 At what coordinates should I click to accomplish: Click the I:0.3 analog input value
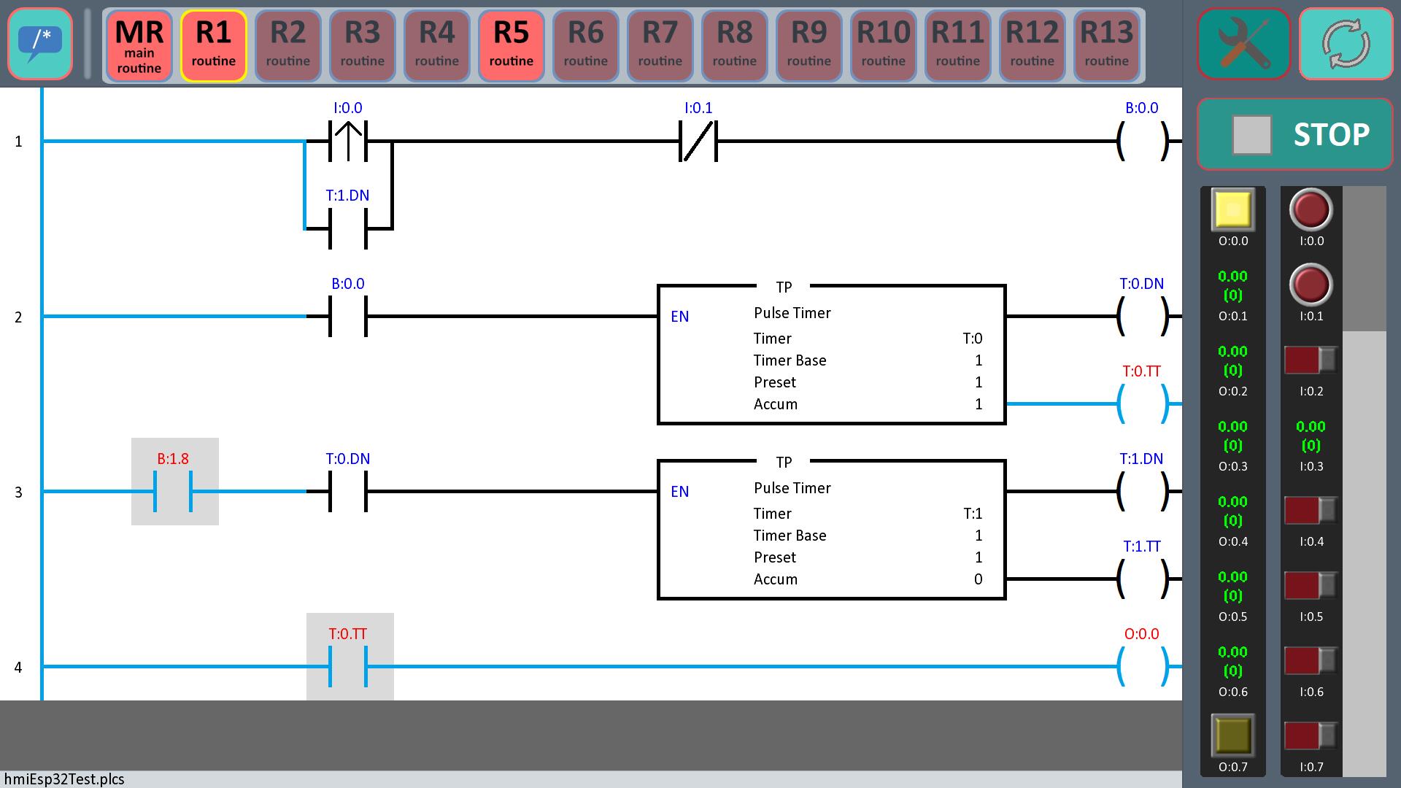pyautogui.click(x=1311, y=436)
